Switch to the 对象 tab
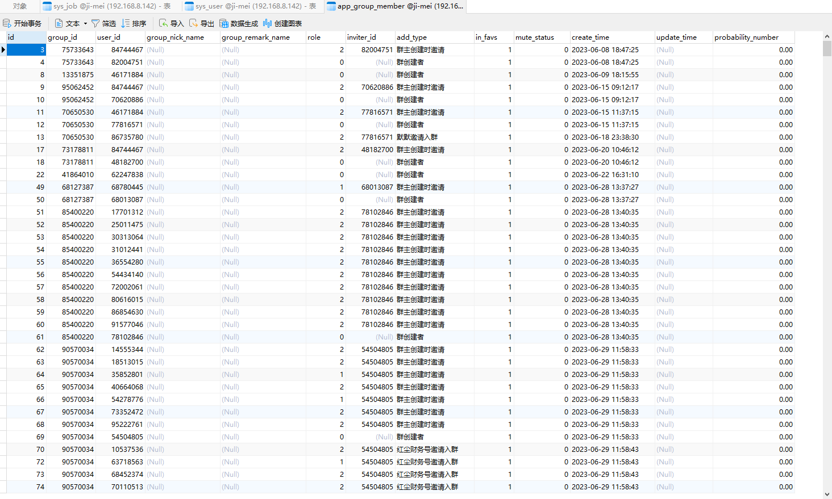 [x=20, y=6]
